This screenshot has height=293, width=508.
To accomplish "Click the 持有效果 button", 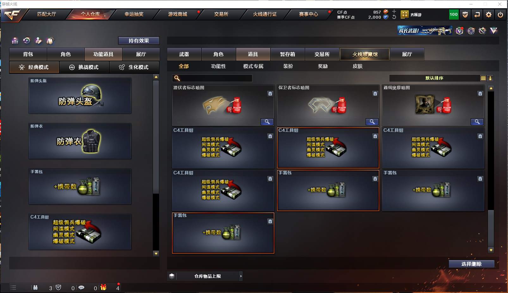I will [139, 41].
